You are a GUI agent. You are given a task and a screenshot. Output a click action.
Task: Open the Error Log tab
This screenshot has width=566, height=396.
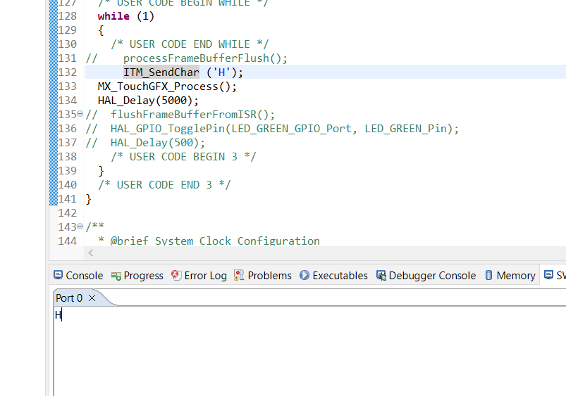199,276
